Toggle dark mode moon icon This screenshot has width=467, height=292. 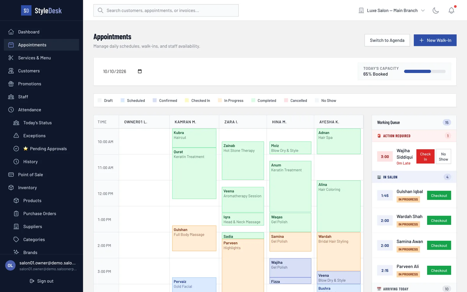(x=436, y=11)
